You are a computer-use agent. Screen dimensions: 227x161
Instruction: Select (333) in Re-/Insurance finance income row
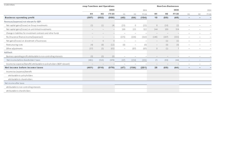[176, 37]
